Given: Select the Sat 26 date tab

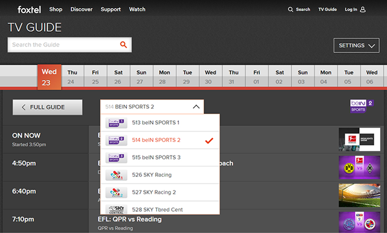Looking at the screenshot, I should [119, 76].
